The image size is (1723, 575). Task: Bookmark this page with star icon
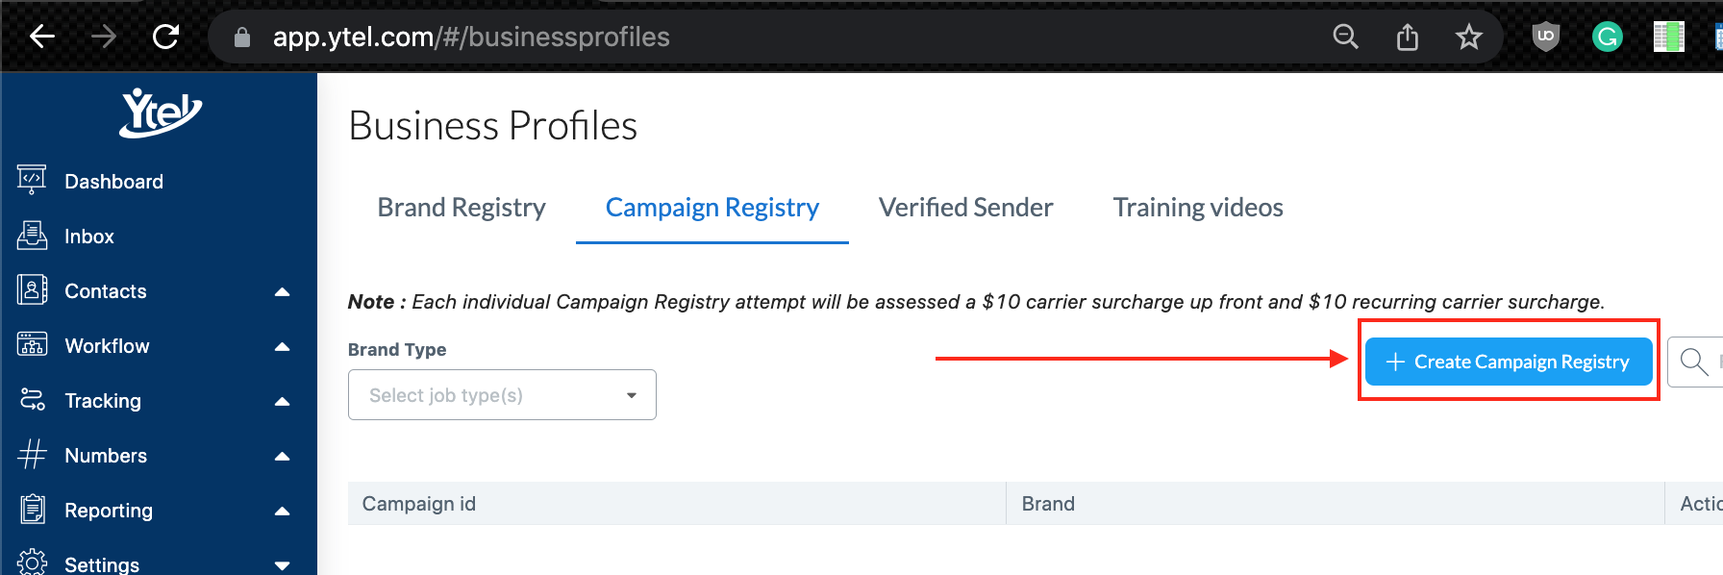pyautogui.click(x=1468, y=37)
